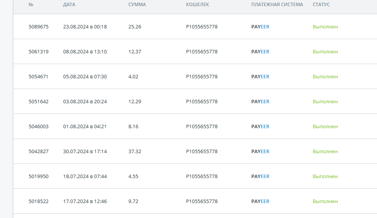Image resolution: width=377 pixels, height=218 pixels.
Task: Click the ДАТА column header
Action: [x=69, y=5]
